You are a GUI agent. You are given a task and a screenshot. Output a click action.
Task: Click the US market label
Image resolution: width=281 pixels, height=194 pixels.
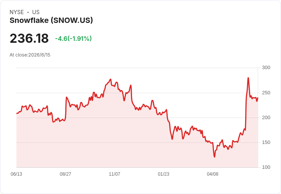coord(36,12)
